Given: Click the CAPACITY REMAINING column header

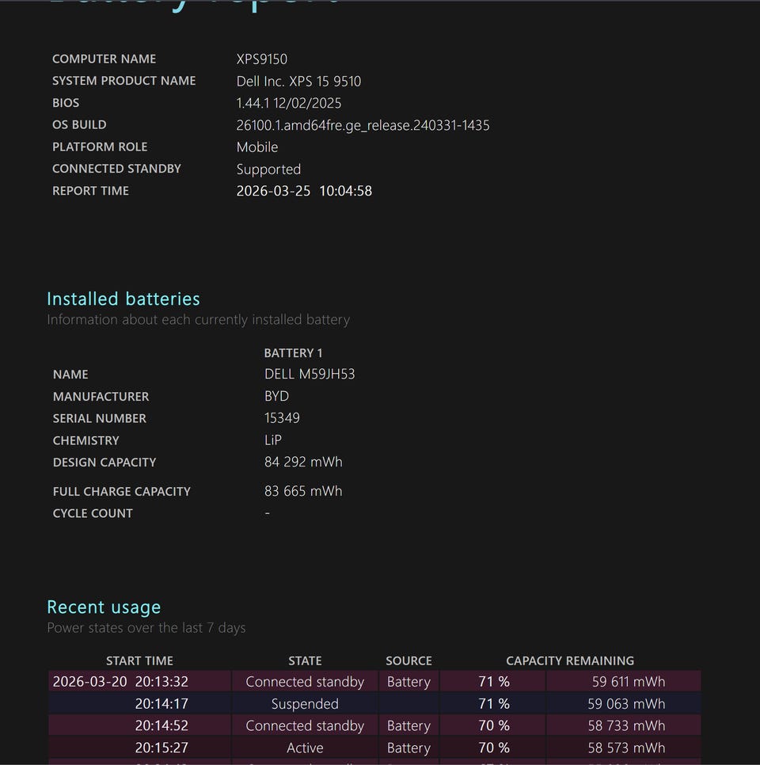Looking at the screenshot, I should pos(570,660).
